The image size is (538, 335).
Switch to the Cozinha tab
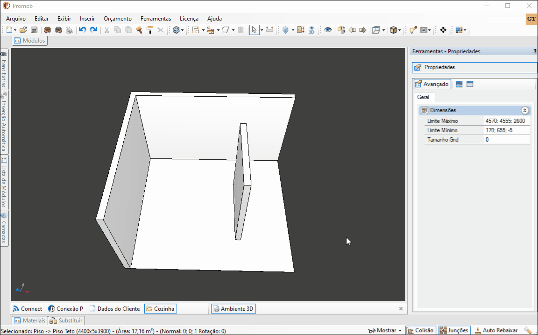pos(161,308)
